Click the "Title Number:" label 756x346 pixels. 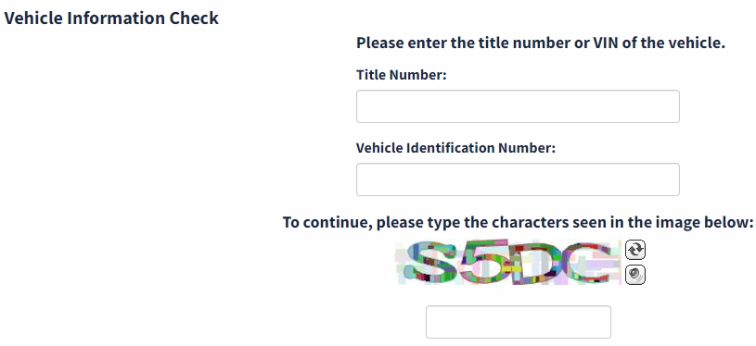coord(402,75)
